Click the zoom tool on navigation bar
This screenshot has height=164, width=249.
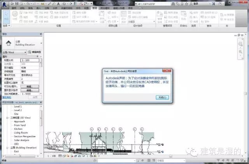tap(240, 52)
